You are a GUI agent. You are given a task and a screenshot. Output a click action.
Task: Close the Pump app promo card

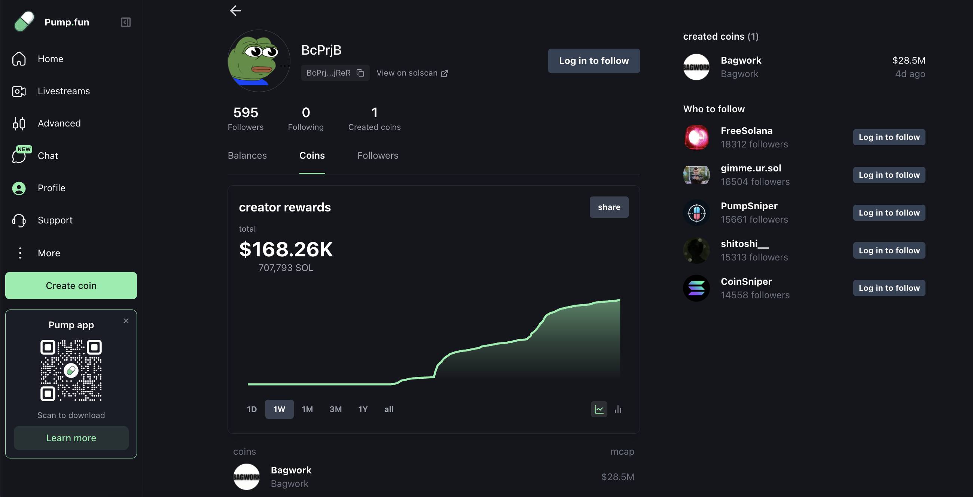tap(126, 321)
